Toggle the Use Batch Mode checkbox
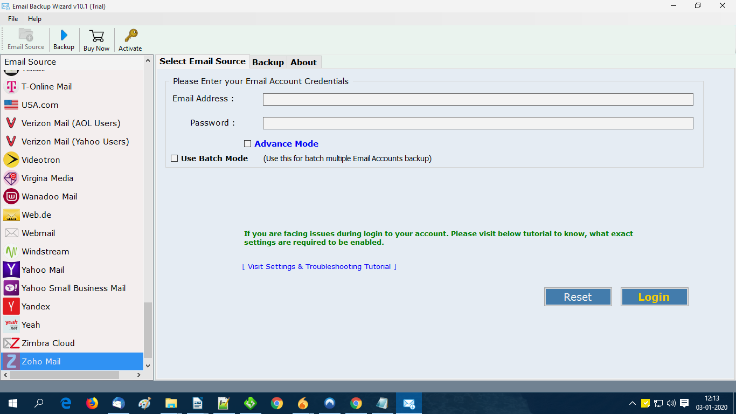 175,158
